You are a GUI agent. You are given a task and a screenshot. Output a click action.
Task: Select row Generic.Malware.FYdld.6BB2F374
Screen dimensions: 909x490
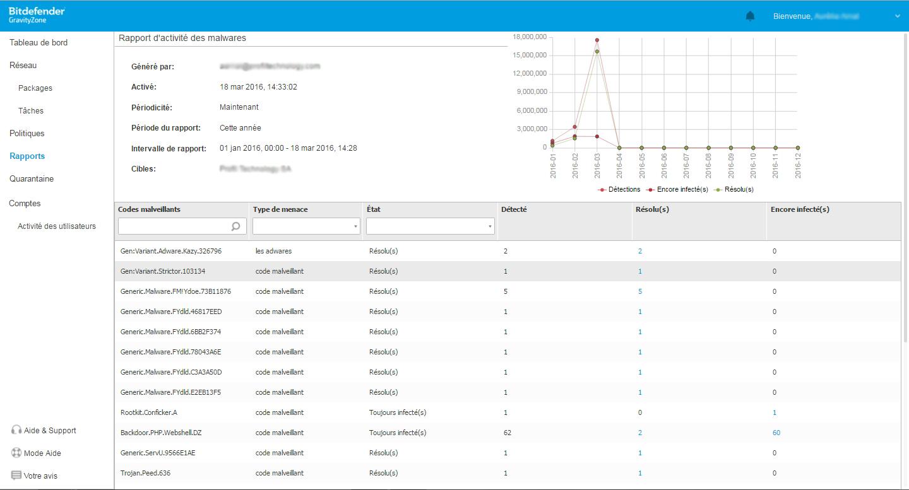508,332
